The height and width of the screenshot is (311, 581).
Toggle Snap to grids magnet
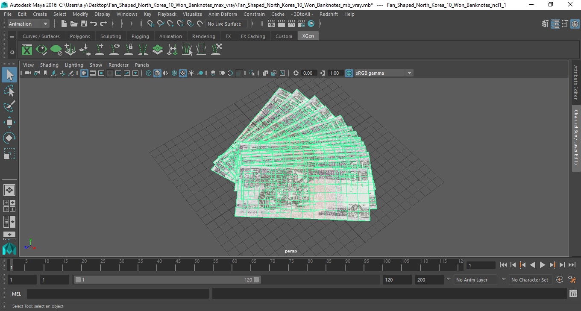pos(151,24)
